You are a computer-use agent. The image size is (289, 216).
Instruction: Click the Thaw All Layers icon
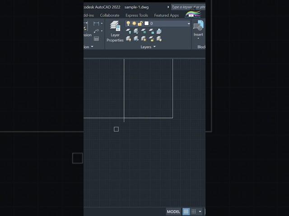(x=144, y=39)
